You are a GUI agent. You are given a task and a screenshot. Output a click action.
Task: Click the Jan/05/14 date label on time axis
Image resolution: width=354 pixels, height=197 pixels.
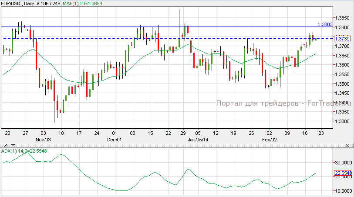198,140
